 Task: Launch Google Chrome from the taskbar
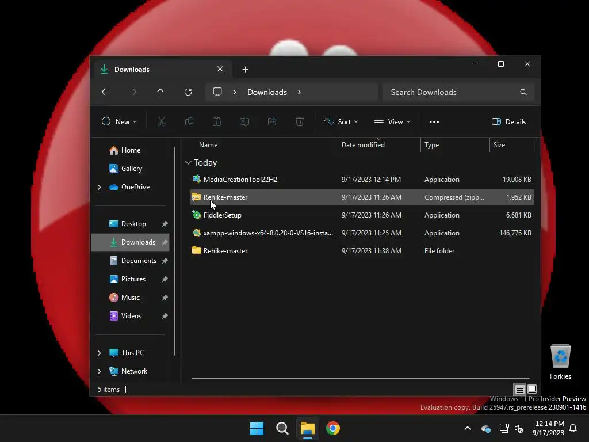333,428
